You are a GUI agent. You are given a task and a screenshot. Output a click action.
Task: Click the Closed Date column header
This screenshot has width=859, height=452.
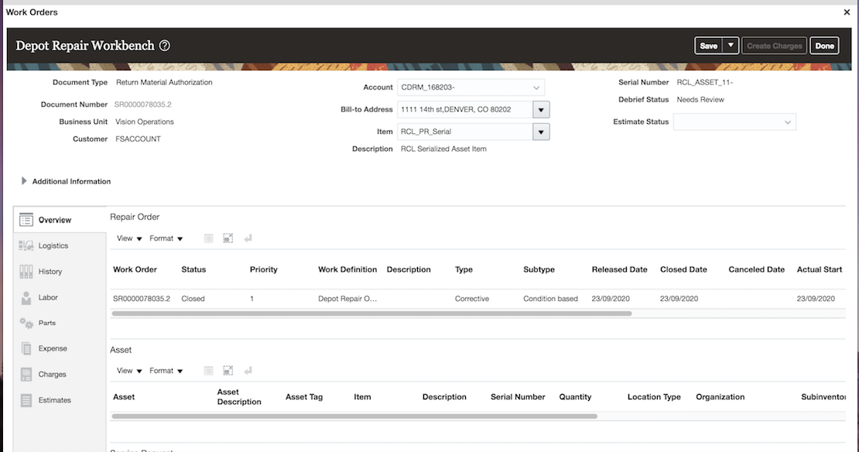click(x=683, y=269)
